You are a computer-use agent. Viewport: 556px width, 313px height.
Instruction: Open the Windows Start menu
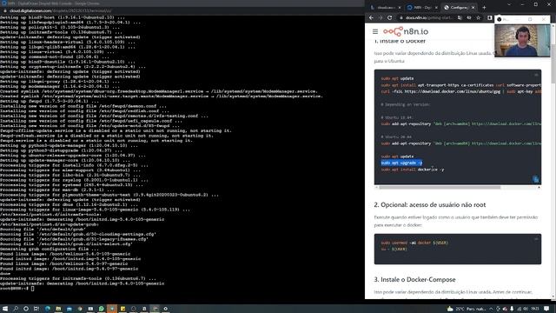pyautogui.click(x=5, y=309)
